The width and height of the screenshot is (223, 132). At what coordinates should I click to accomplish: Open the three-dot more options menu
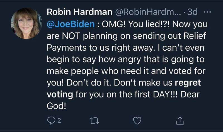click(x=208, y=12)
